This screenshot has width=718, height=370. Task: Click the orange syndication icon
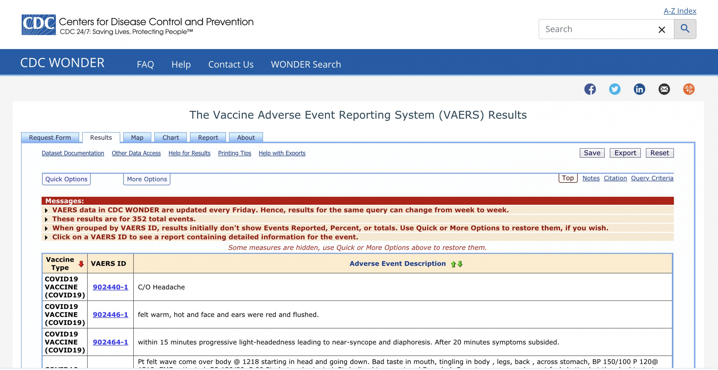click(689, 89)
